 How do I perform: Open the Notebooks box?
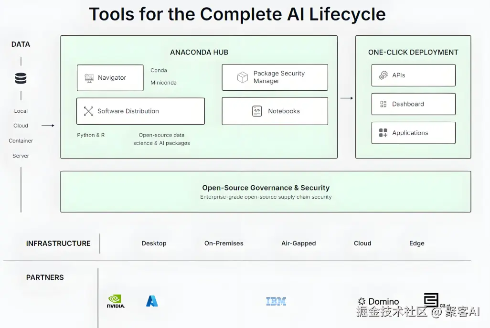[275, 111]
